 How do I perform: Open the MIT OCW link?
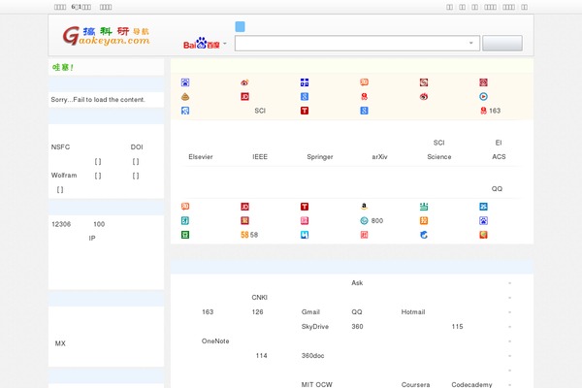coord(317,385)
